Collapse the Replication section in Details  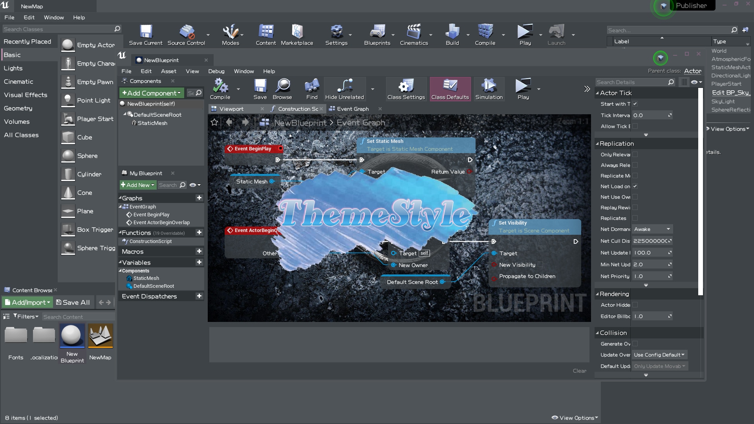pos(598,144)
